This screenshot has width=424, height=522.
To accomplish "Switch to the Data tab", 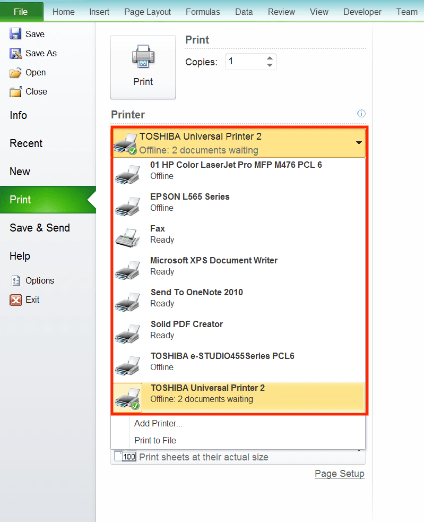I will 244,12.
